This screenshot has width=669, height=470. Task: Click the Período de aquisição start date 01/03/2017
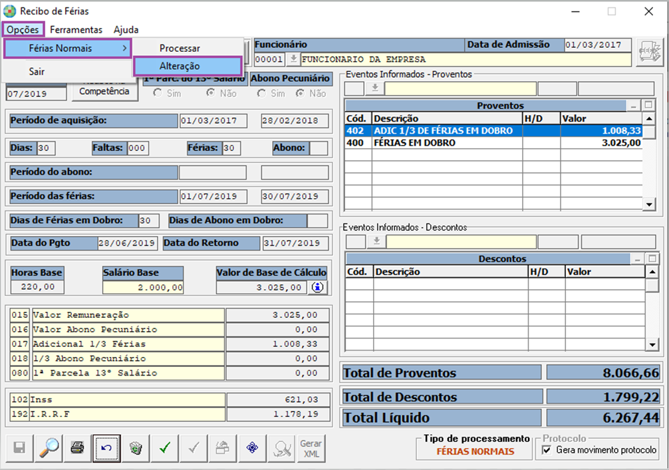(213, 121)
